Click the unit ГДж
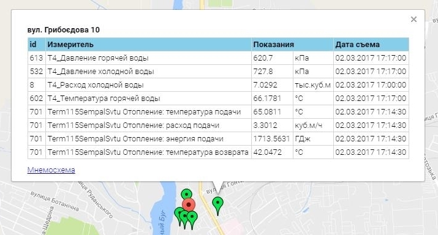The image size is (438, 235). (303, 139)
